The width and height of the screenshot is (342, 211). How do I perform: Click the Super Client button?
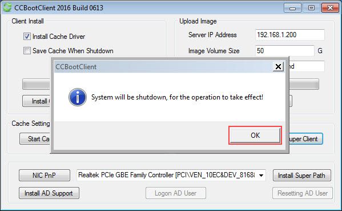[x=306, y=139]
